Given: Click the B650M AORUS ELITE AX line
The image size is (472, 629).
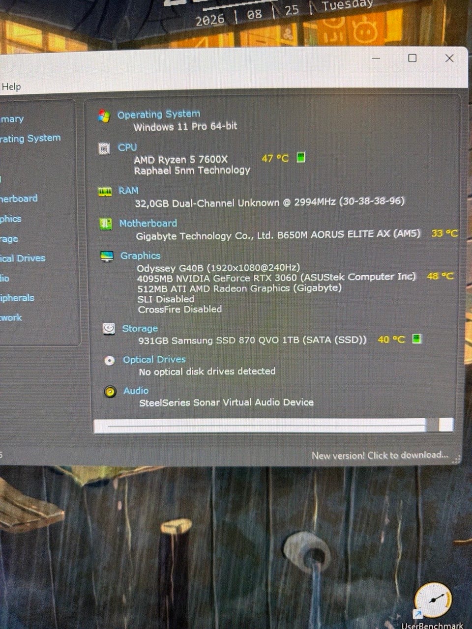Looking at the screenshot, I should point(278,235).
